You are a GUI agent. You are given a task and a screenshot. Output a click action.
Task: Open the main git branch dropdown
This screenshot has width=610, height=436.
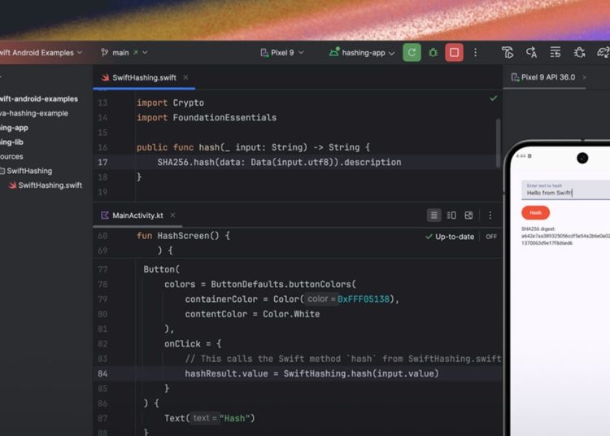[120, 53]
